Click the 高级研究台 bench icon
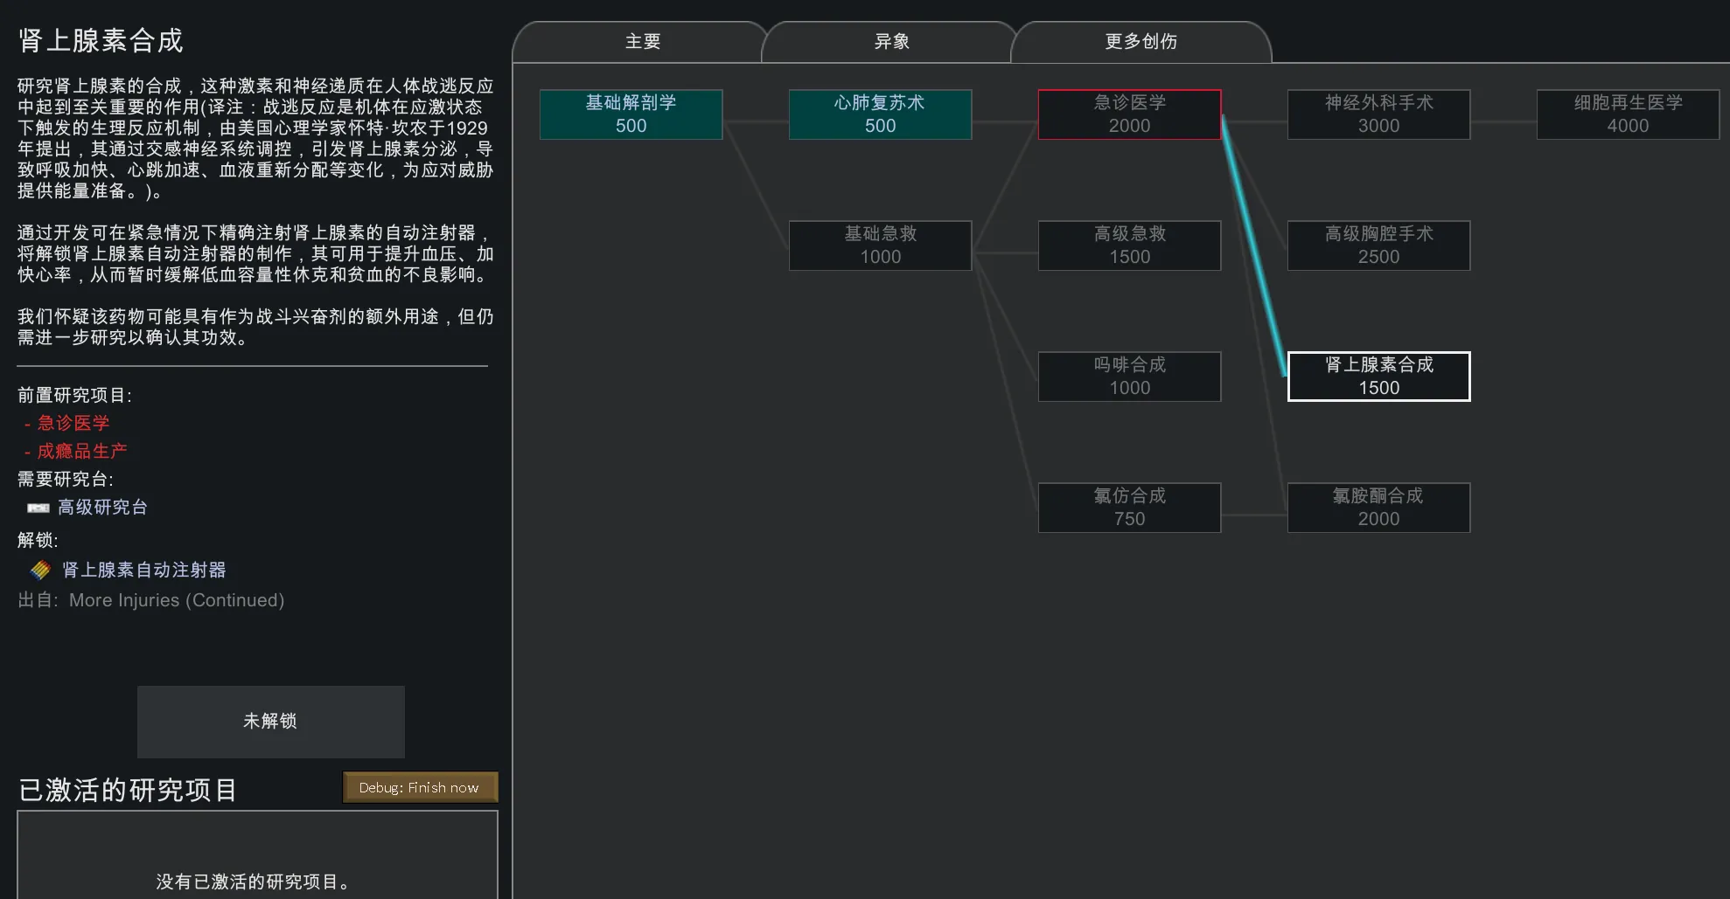The image size is (1730, 899). pos(38,508)
